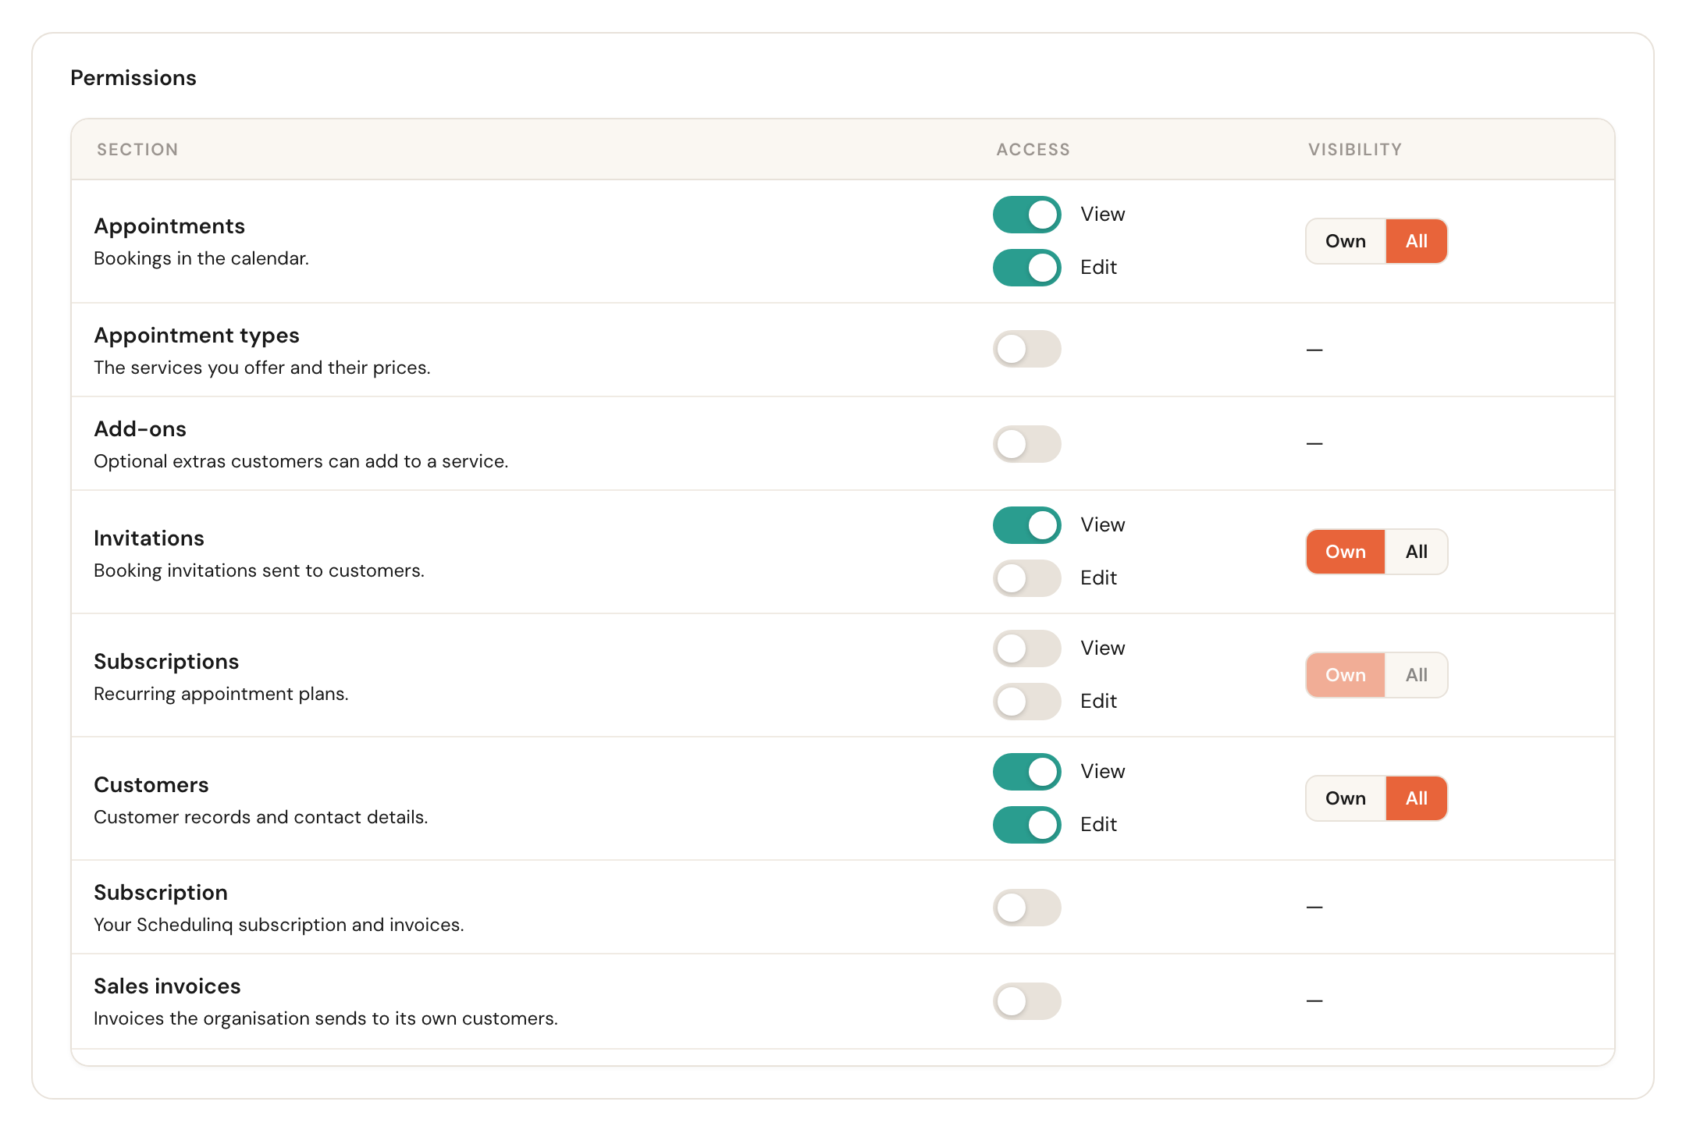Click 'Invoices the organisation sends' description
1686x1130 pixels.
point(325,1018)
